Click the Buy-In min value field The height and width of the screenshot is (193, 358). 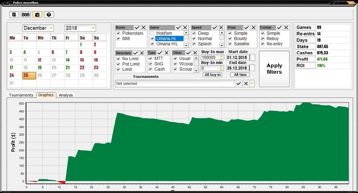tap(210, 68)
